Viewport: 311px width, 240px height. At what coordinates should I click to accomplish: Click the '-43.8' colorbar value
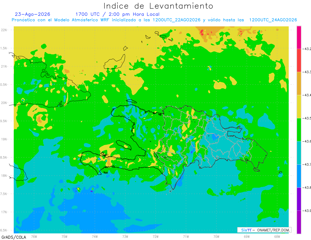307,187
